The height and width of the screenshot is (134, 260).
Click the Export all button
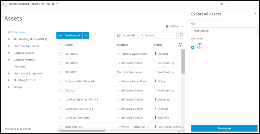pyautogui.click(x=125, y=35)
